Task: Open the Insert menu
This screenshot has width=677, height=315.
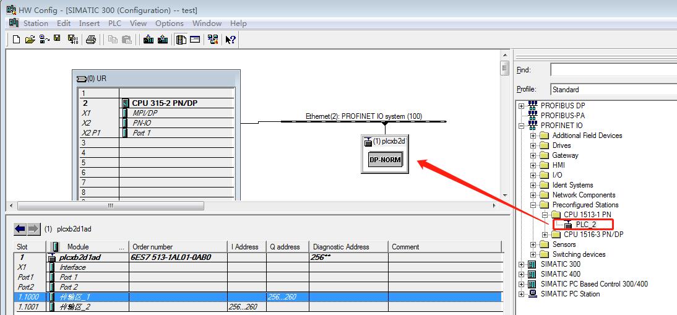Action: coord(89,24)
